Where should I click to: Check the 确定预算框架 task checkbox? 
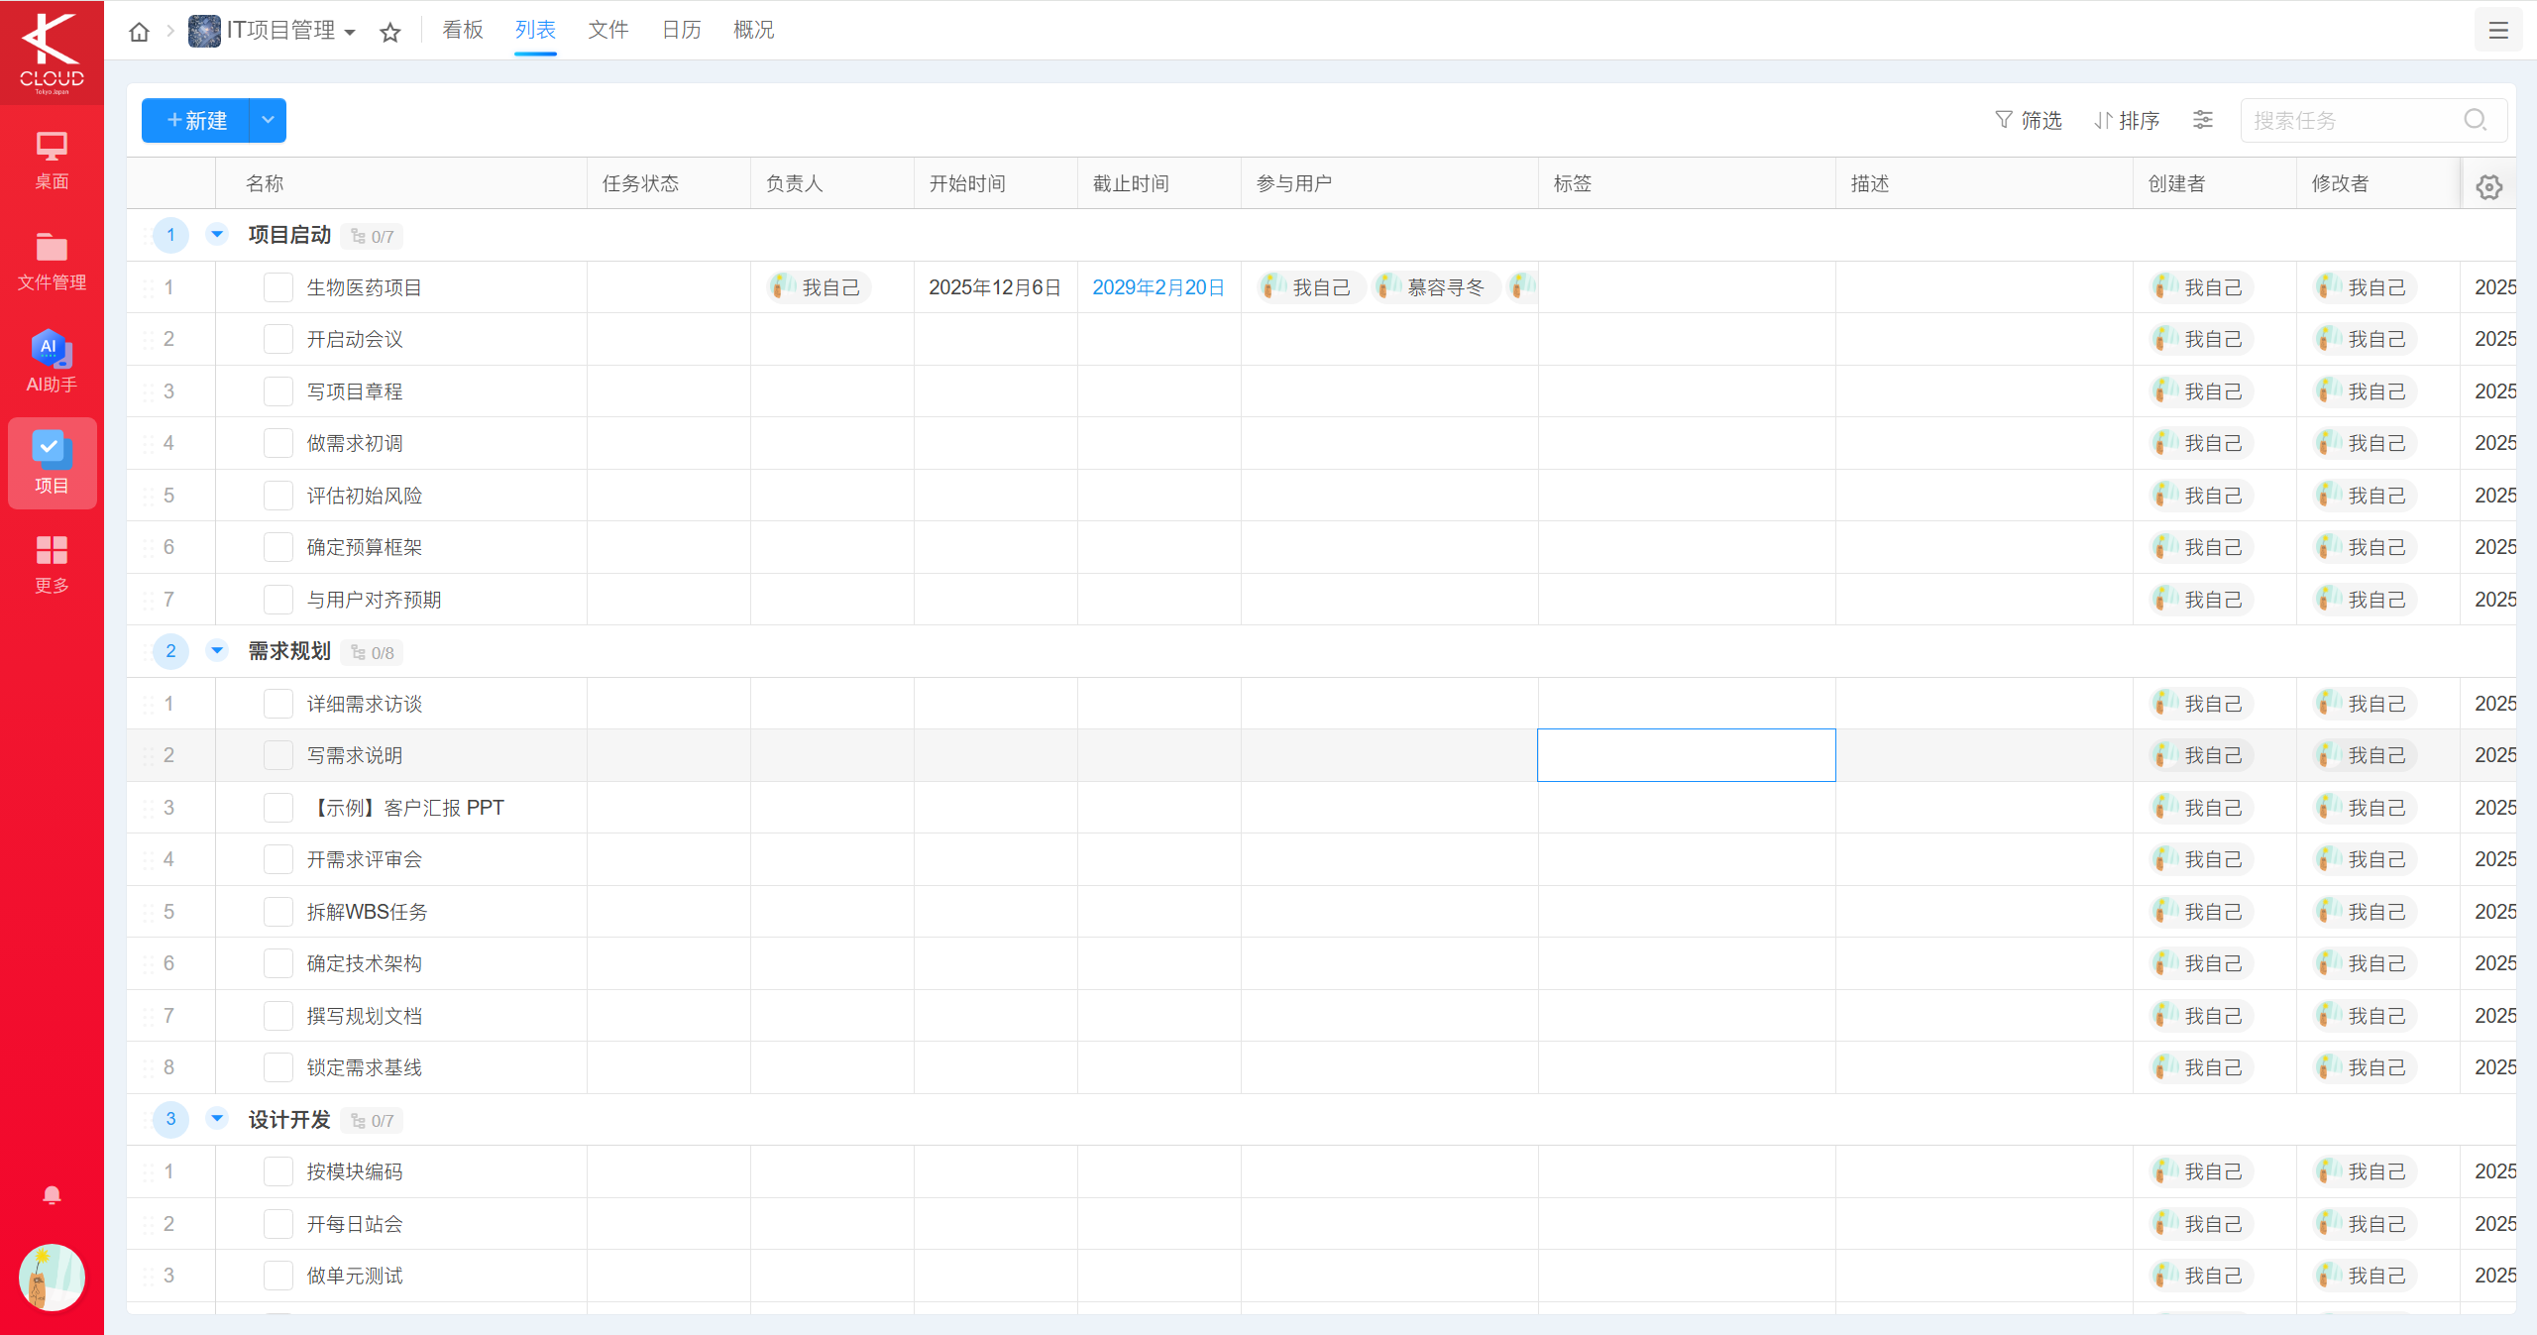[x=278, y=547]
